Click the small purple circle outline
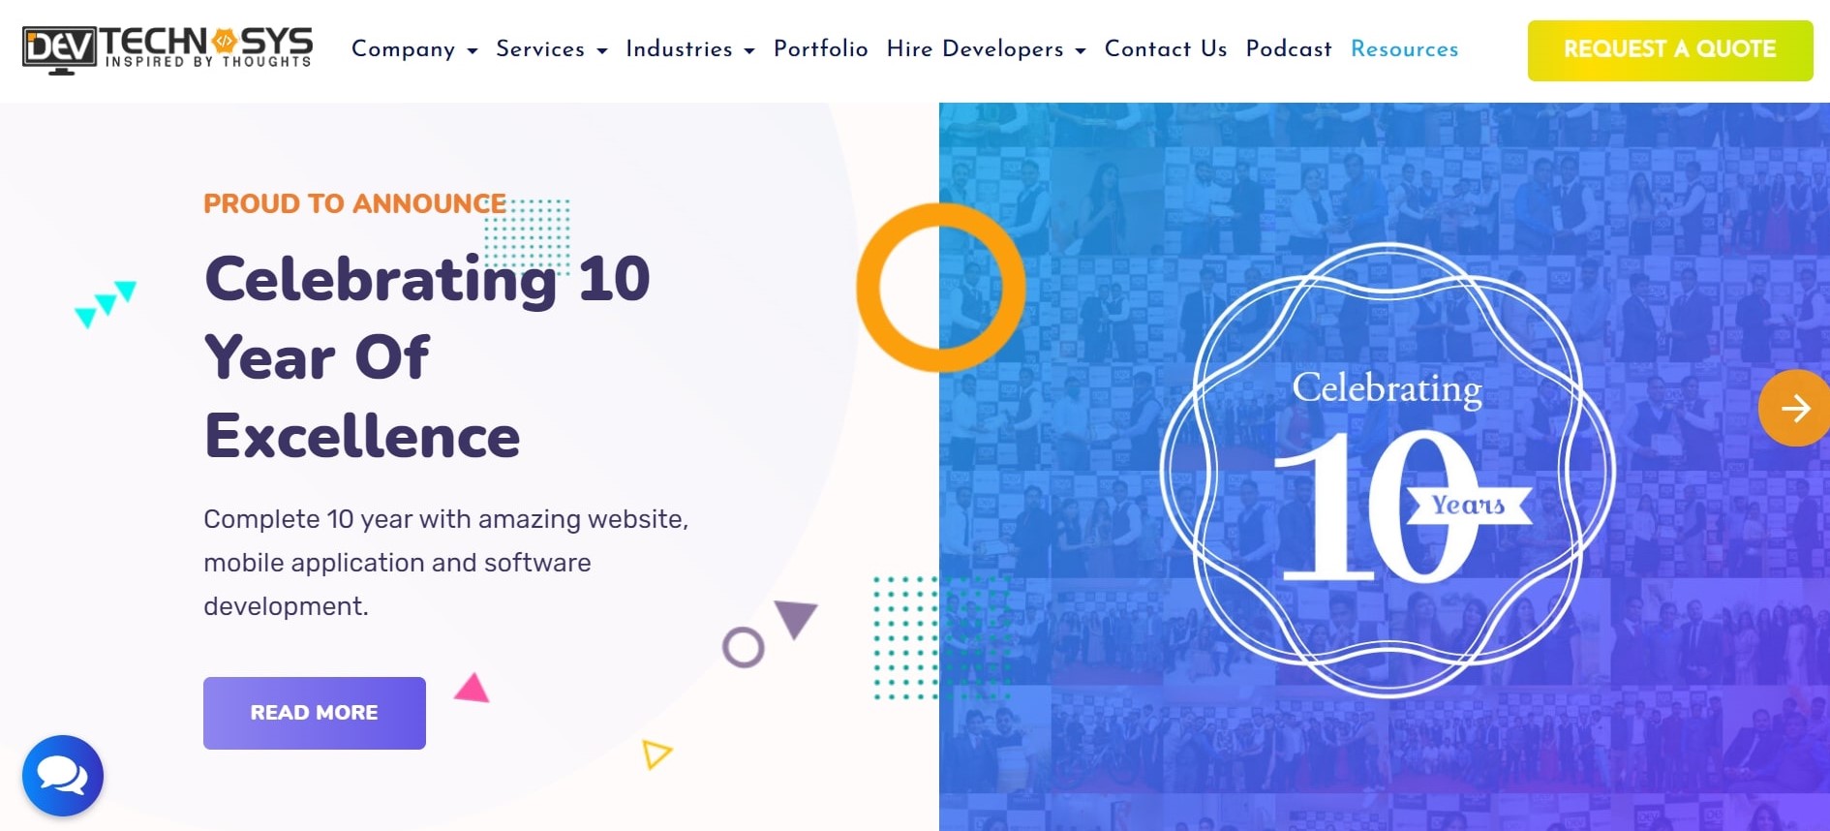Viewport: 1830px width, 831px height. click(743, 647)
